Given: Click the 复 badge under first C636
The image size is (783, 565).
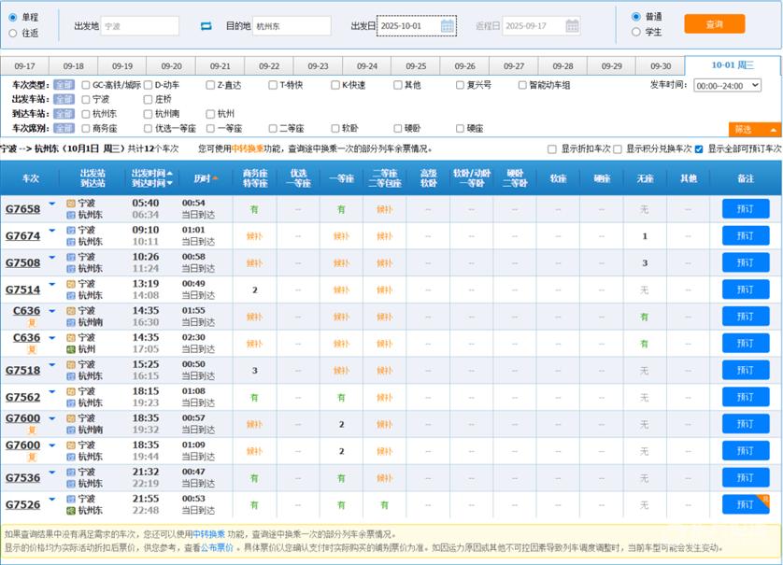Looking at the screenshot, I should click(32, 322).
